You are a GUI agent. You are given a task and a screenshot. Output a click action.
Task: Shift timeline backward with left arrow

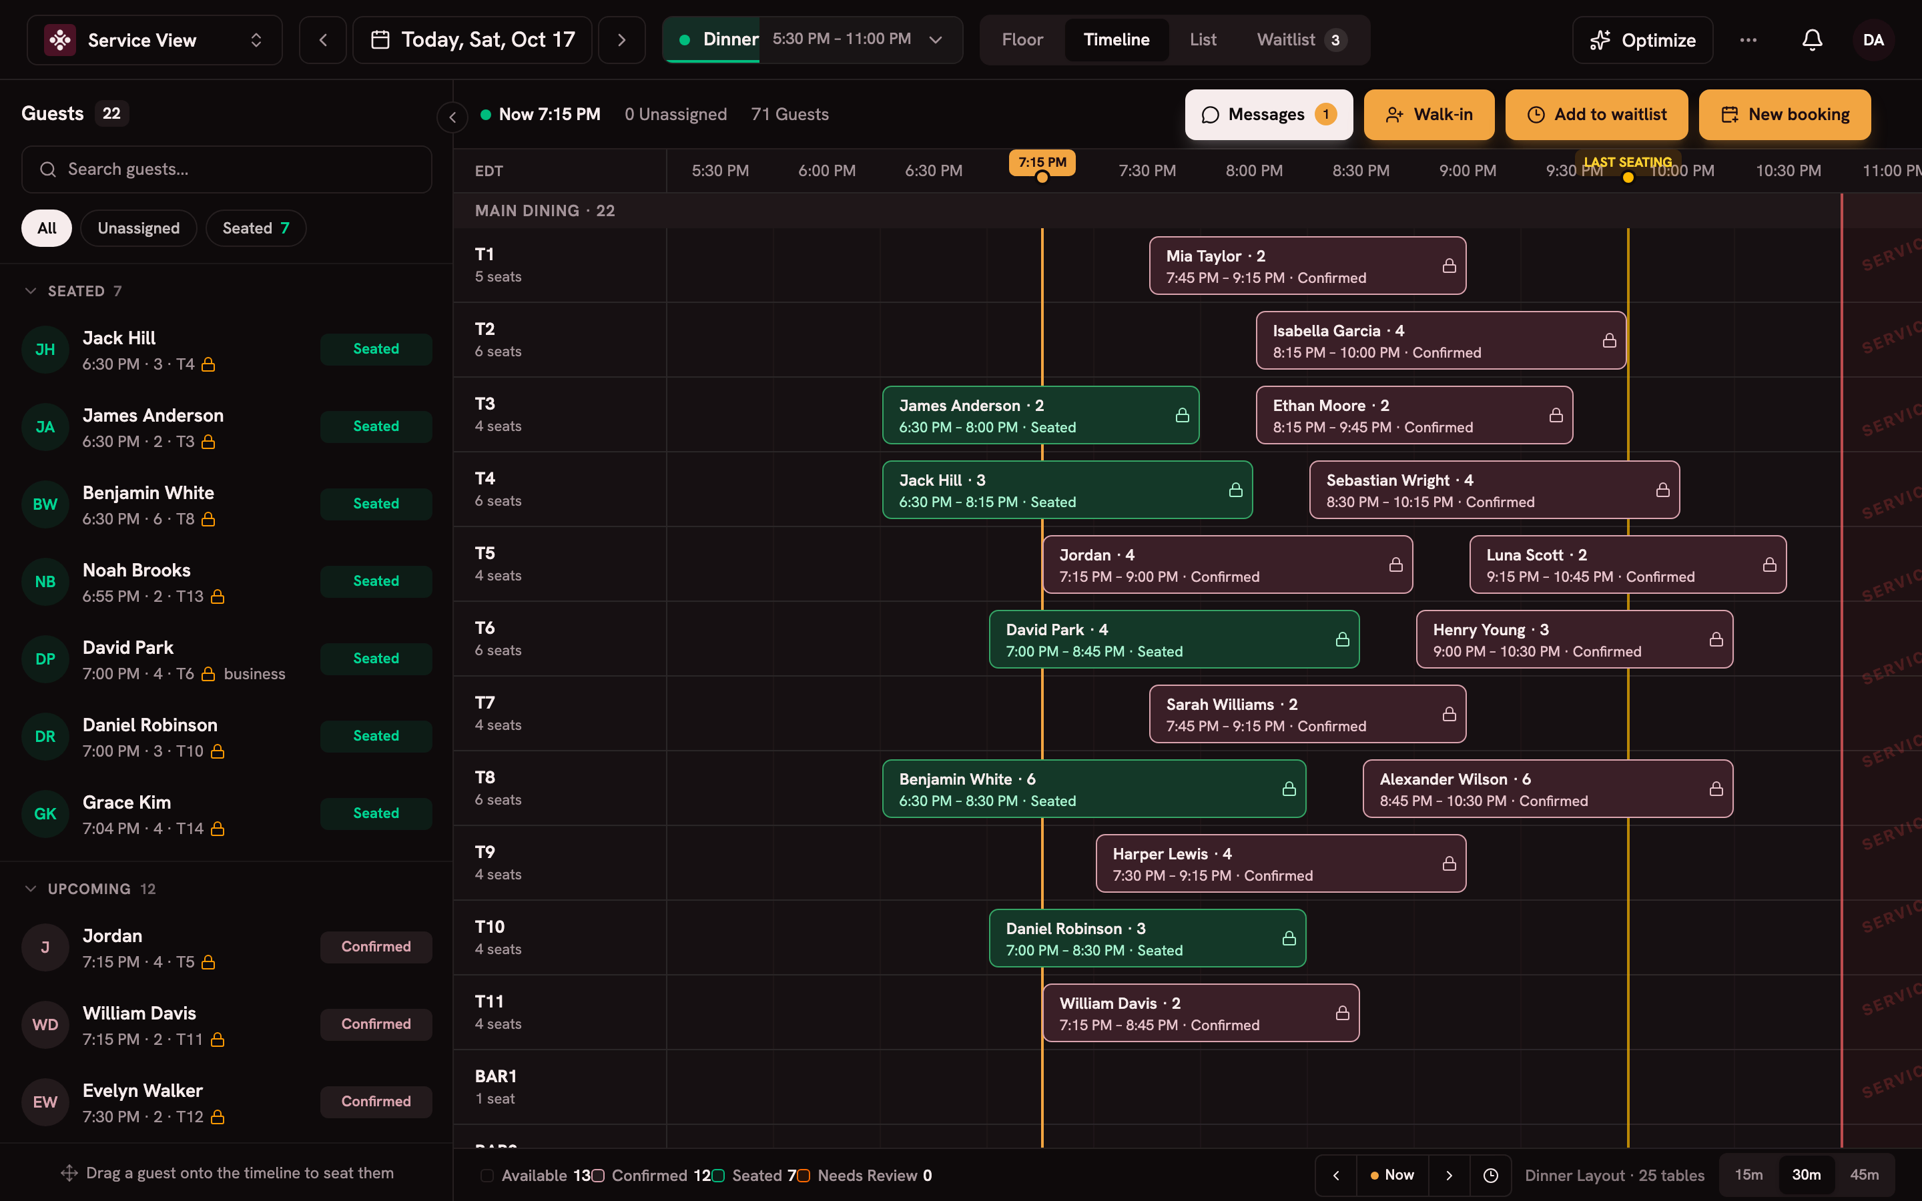tap(1336, 1175)
